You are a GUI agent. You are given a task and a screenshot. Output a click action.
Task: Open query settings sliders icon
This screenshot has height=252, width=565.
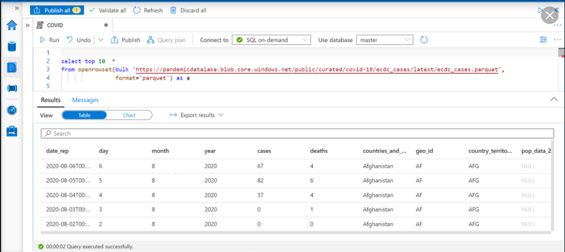tap(543, 40)
